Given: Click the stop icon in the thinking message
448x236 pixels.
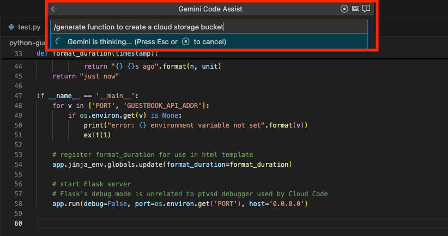Looking at the screenshot, I should pyautogui.click(x=185, y=42).
